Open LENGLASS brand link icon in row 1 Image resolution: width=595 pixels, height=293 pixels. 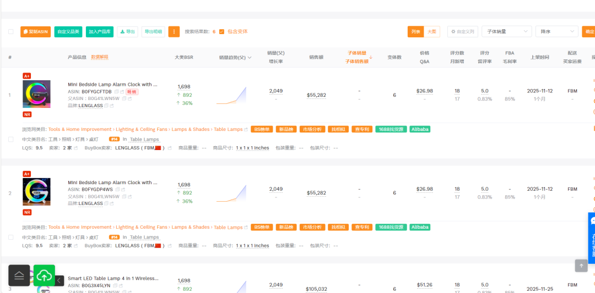pyautogui.click(x=111, y=106)
